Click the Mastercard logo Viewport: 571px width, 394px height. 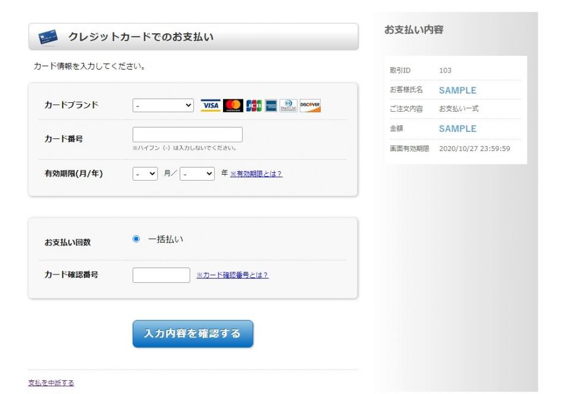[x=234, y=106]
